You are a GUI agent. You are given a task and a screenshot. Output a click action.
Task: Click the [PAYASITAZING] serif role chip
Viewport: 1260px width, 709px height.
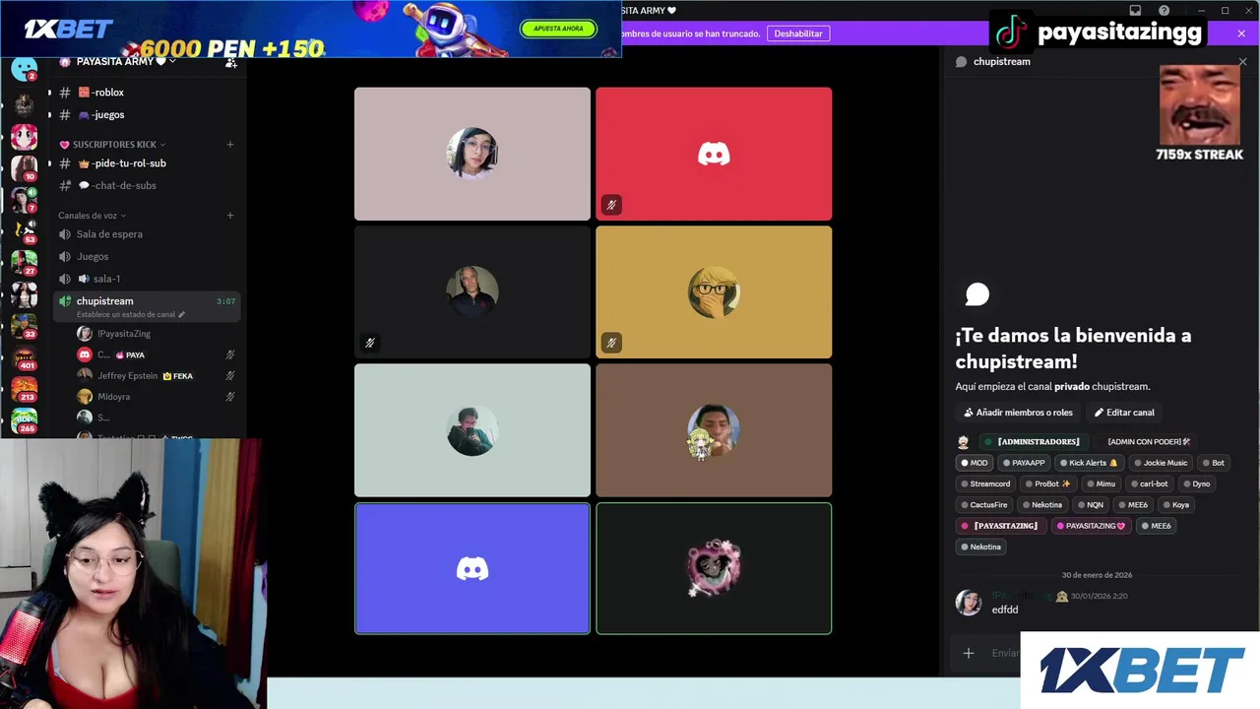pos(1000,526)
